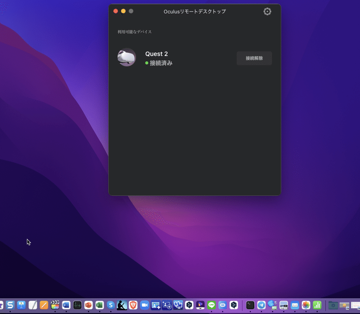Image resolution: width=360 pixels, height=314 pixels.
Task: Launch Photos from the dock
Action: click(x=306, y=305)
